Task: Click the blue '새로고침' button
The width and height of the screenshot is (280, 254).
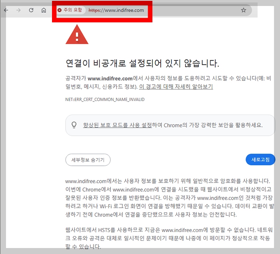Action: (260, 159)
